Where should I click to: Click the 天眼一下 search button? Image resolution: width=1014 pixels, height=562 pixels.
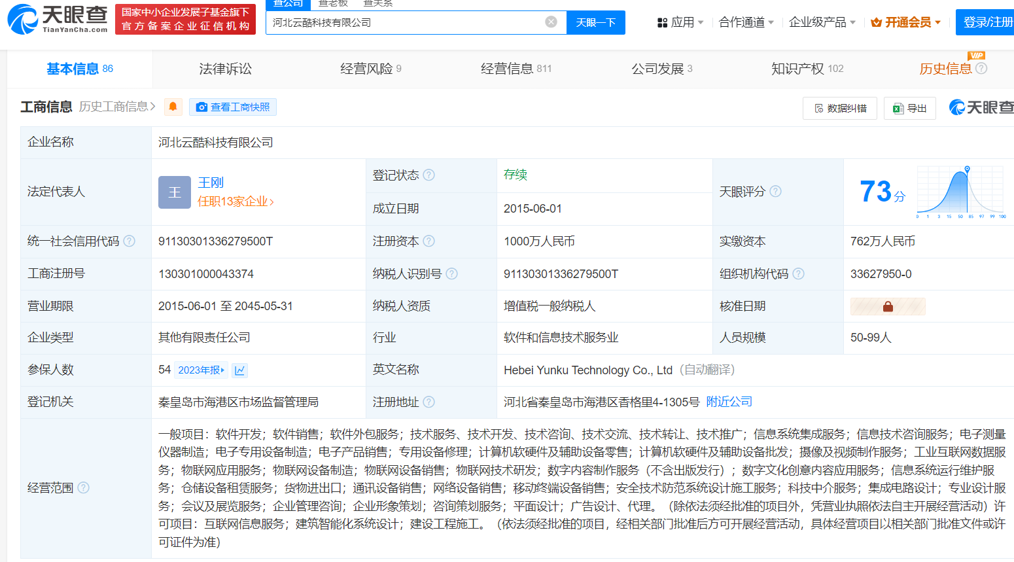[596, 22]
